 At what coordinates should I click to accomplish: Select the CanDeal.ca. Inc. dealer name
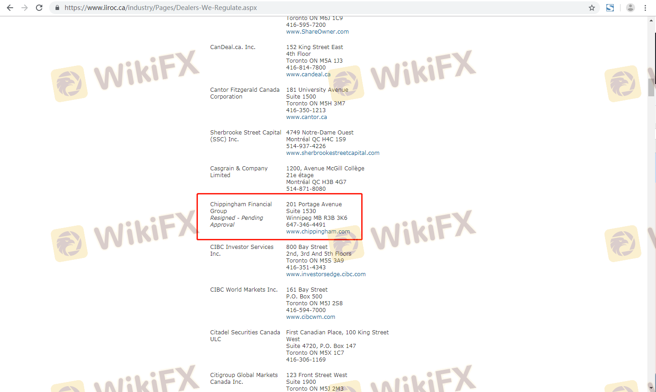point(233,47)
